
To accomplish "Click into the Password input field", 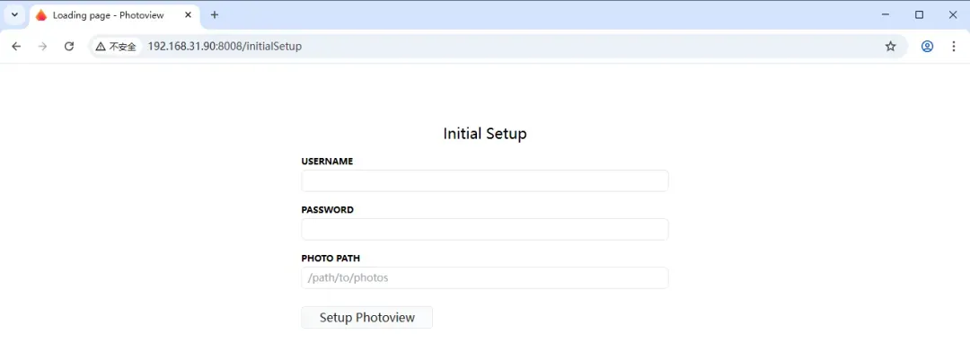I will coord(484,230).
